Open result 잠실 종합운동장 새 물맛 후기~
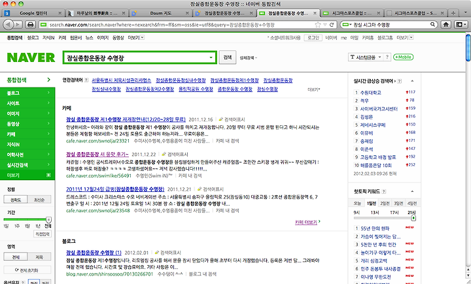 (97, 155)
